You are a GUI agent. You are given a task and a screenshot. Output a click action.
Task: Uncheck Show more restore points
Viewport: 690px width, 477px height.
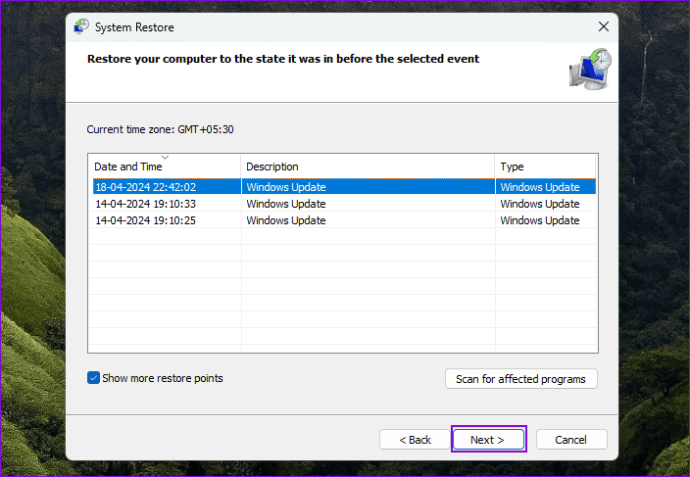coord(93,378)
